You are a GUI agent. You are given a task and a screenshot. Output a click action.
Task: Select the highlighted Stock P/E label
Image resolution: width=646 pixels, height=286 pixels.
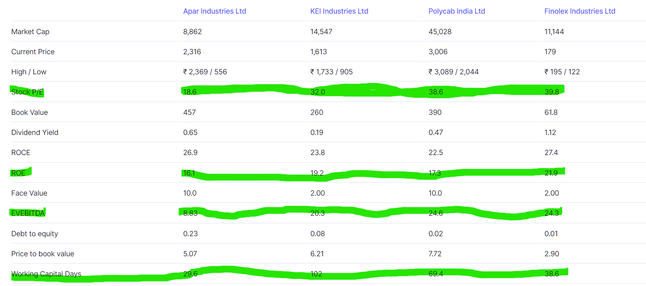point(27,92)
